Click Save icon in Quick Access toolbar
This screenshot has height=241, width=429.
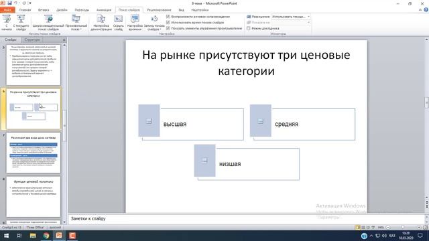point(9,3)
